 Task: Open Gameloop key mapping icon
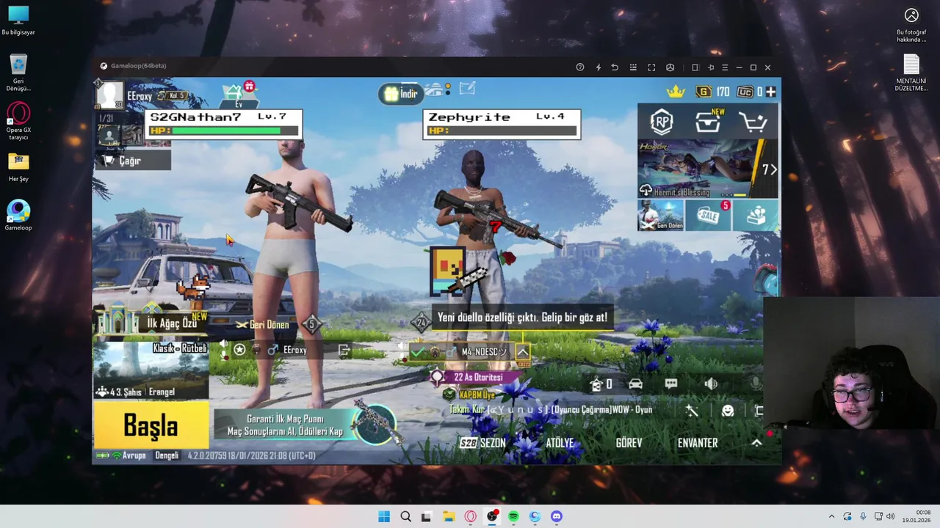click(x=633, y=67)
